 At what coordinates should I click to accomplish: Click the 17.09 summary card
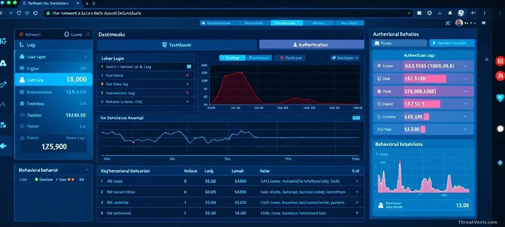[x=424, y=205]
